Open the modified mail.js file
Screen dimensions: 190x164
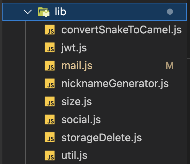pyautogui.click(x=77, y=66)
